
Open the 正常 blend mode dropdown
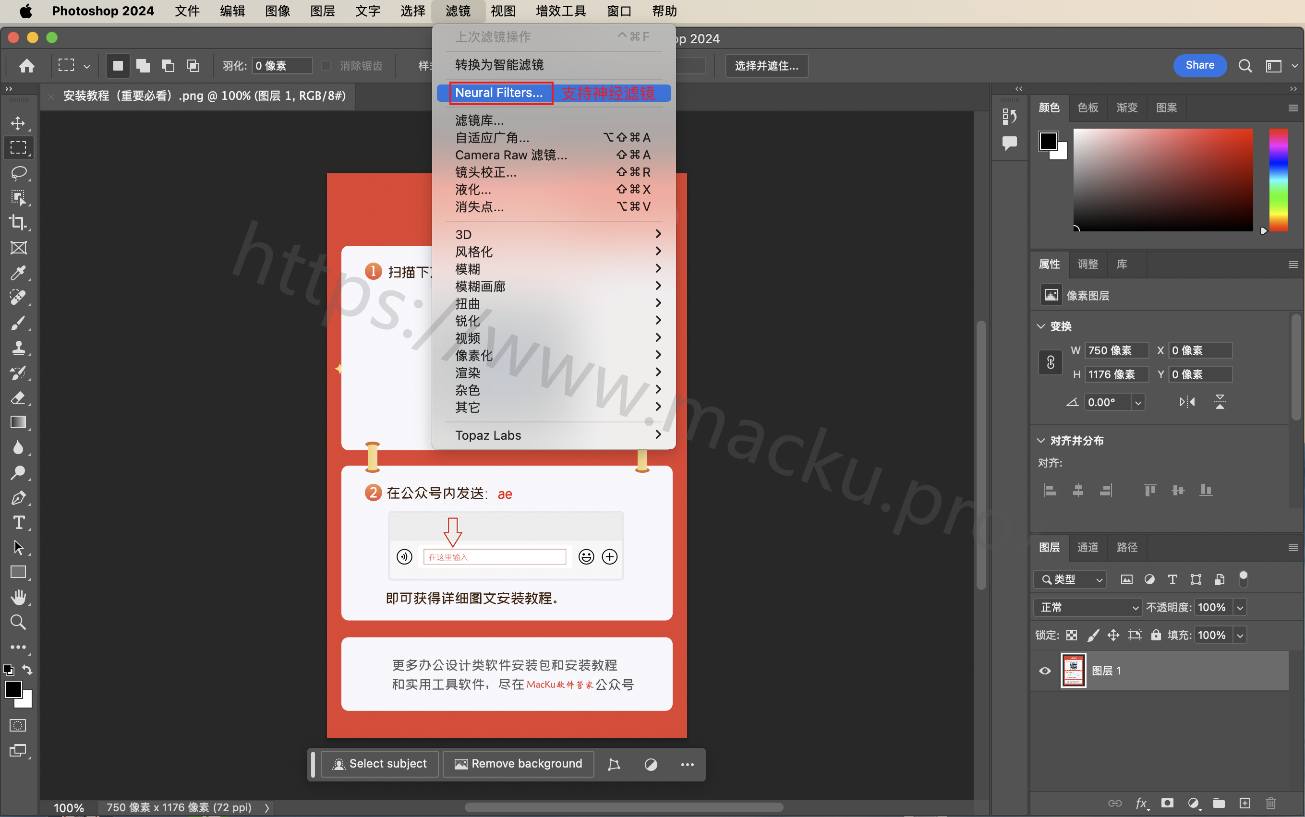click(x=1088, y=607)
